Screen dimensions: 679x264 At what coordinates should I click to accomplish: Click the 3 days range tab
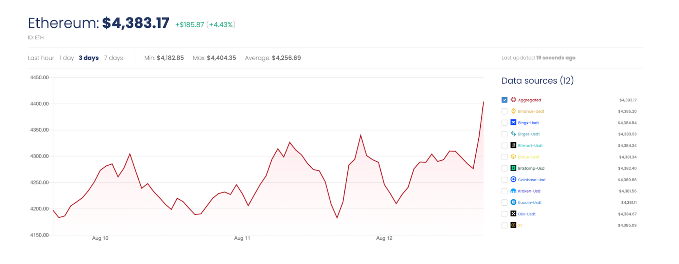tap(89, 58)
